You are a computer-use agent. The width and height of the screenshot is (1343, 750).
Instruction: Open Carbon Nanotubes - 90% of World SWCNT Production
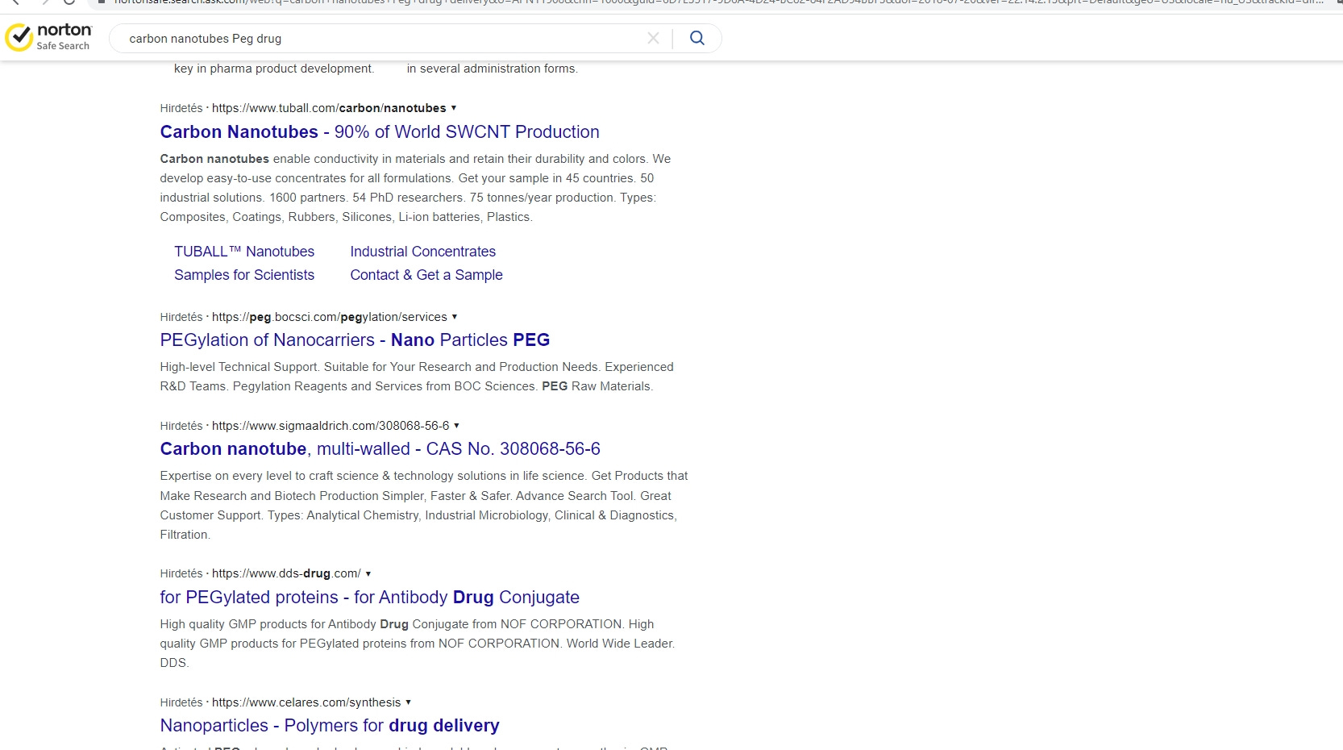tap(380, 131)
